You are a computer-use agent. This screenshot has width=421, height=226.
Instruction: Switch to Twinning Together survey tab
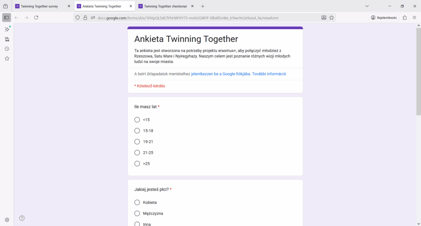(43, 6)
